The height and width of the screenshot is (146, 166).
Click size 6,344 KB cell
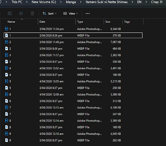115,29
